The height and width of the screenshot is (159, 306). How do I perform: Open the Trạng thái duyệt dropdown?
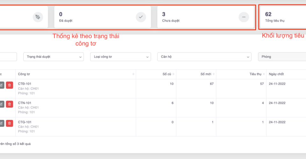click(53, 57)
